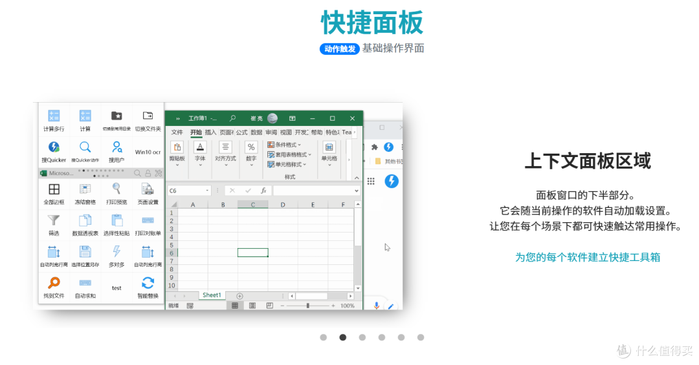Open the apps grid icon in browser window

coord(371,181)
